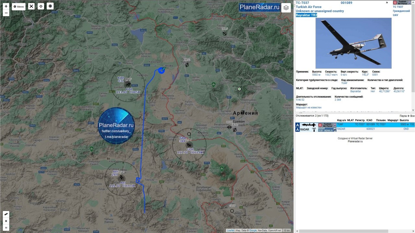Click the Turkish Air Force flag badge
This screenshot has width=415, height=233.
(x=402, y=3)
